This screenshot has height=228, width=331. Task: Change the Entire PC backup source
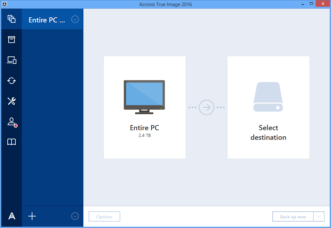(145, 107)
